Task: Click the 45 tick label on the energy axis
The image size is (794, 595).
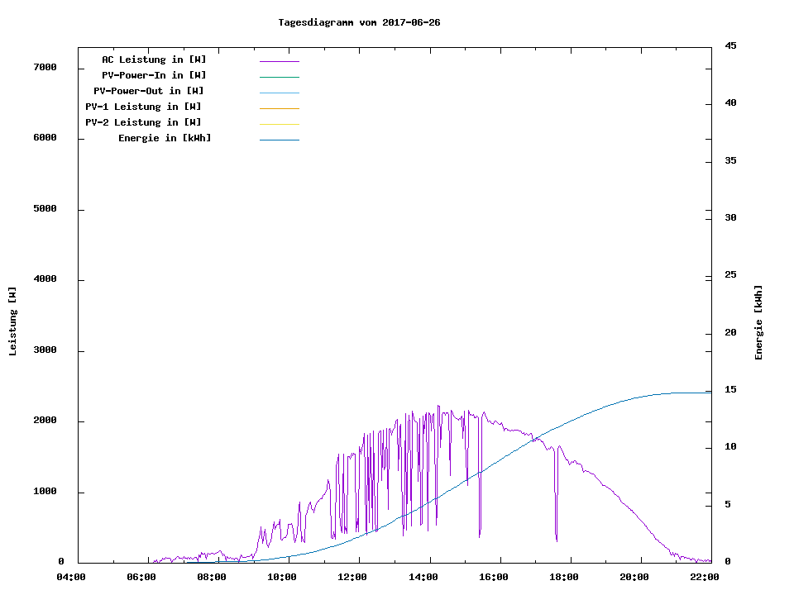Action: (730, 45)
